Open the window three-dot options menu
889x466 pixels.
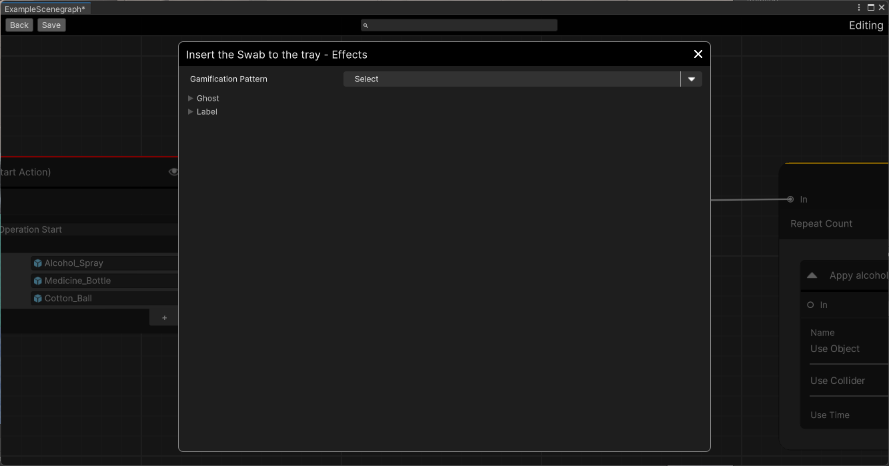pyautogui.click(x=859, y=7)
